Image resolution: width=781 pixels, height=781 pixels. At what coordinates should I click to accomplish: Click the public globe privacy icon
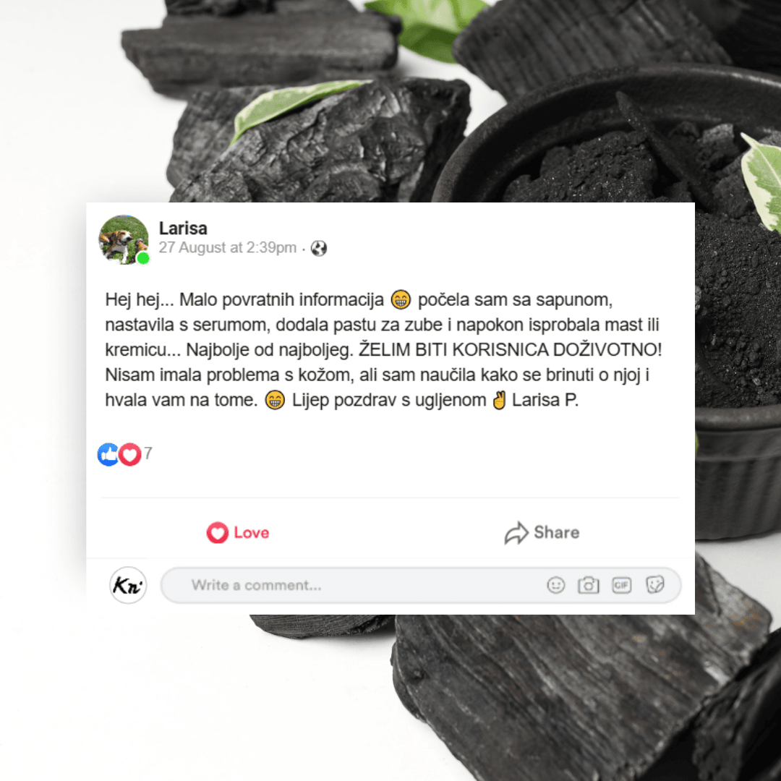point(319,248)
